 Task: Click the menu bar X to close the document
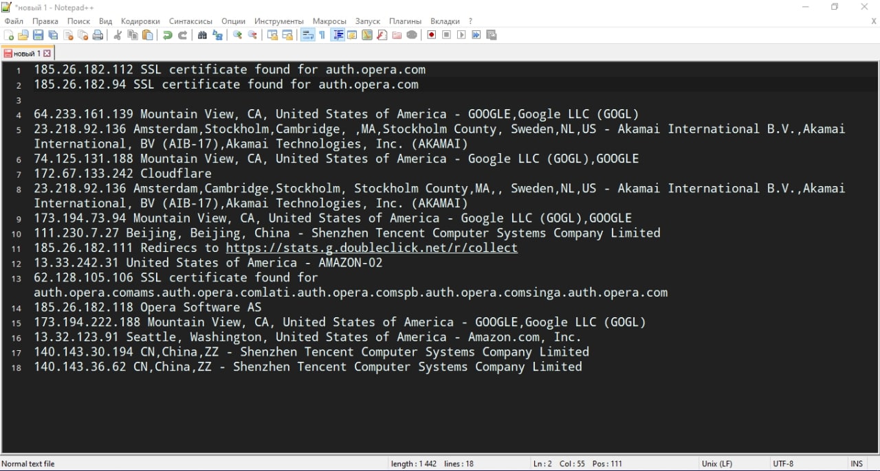(874, 21)
